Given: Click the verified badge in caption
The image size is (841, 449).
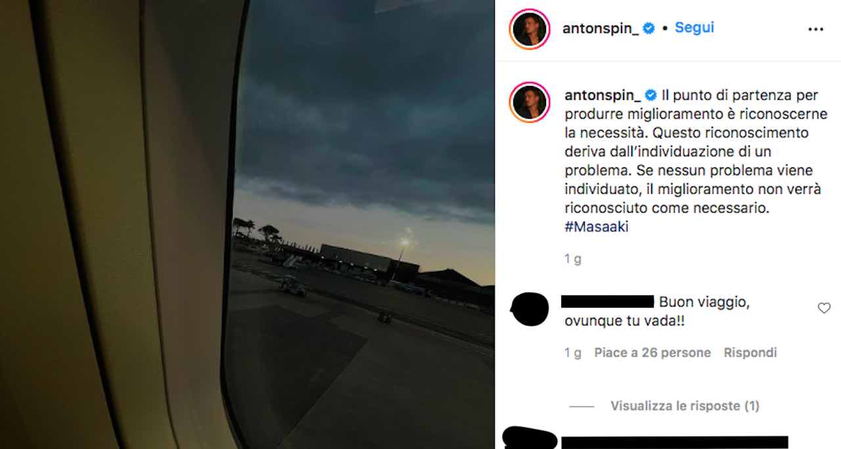Looking at the screenshot, I should [x=651, y=95].
